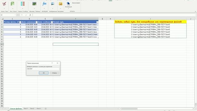Viewport: 197px width, 111px height.
Task: Select column C header
Action: click(12, 19)
